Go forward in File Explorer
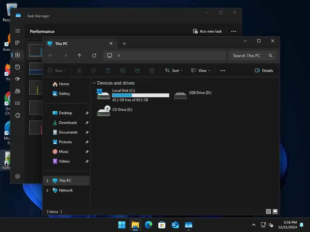This screenshot has height=232, width=310. coord(65,56)
